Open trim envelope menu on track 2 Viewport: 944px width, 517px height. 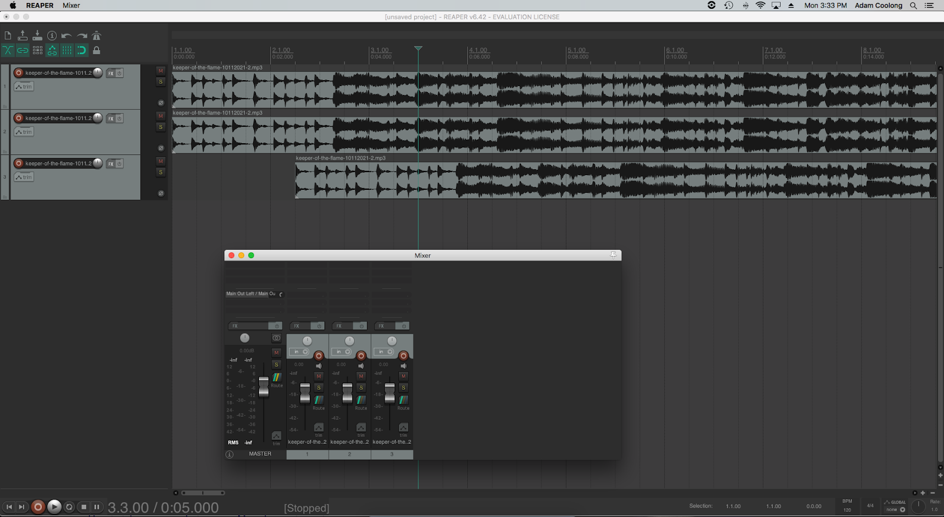[24, 132]
